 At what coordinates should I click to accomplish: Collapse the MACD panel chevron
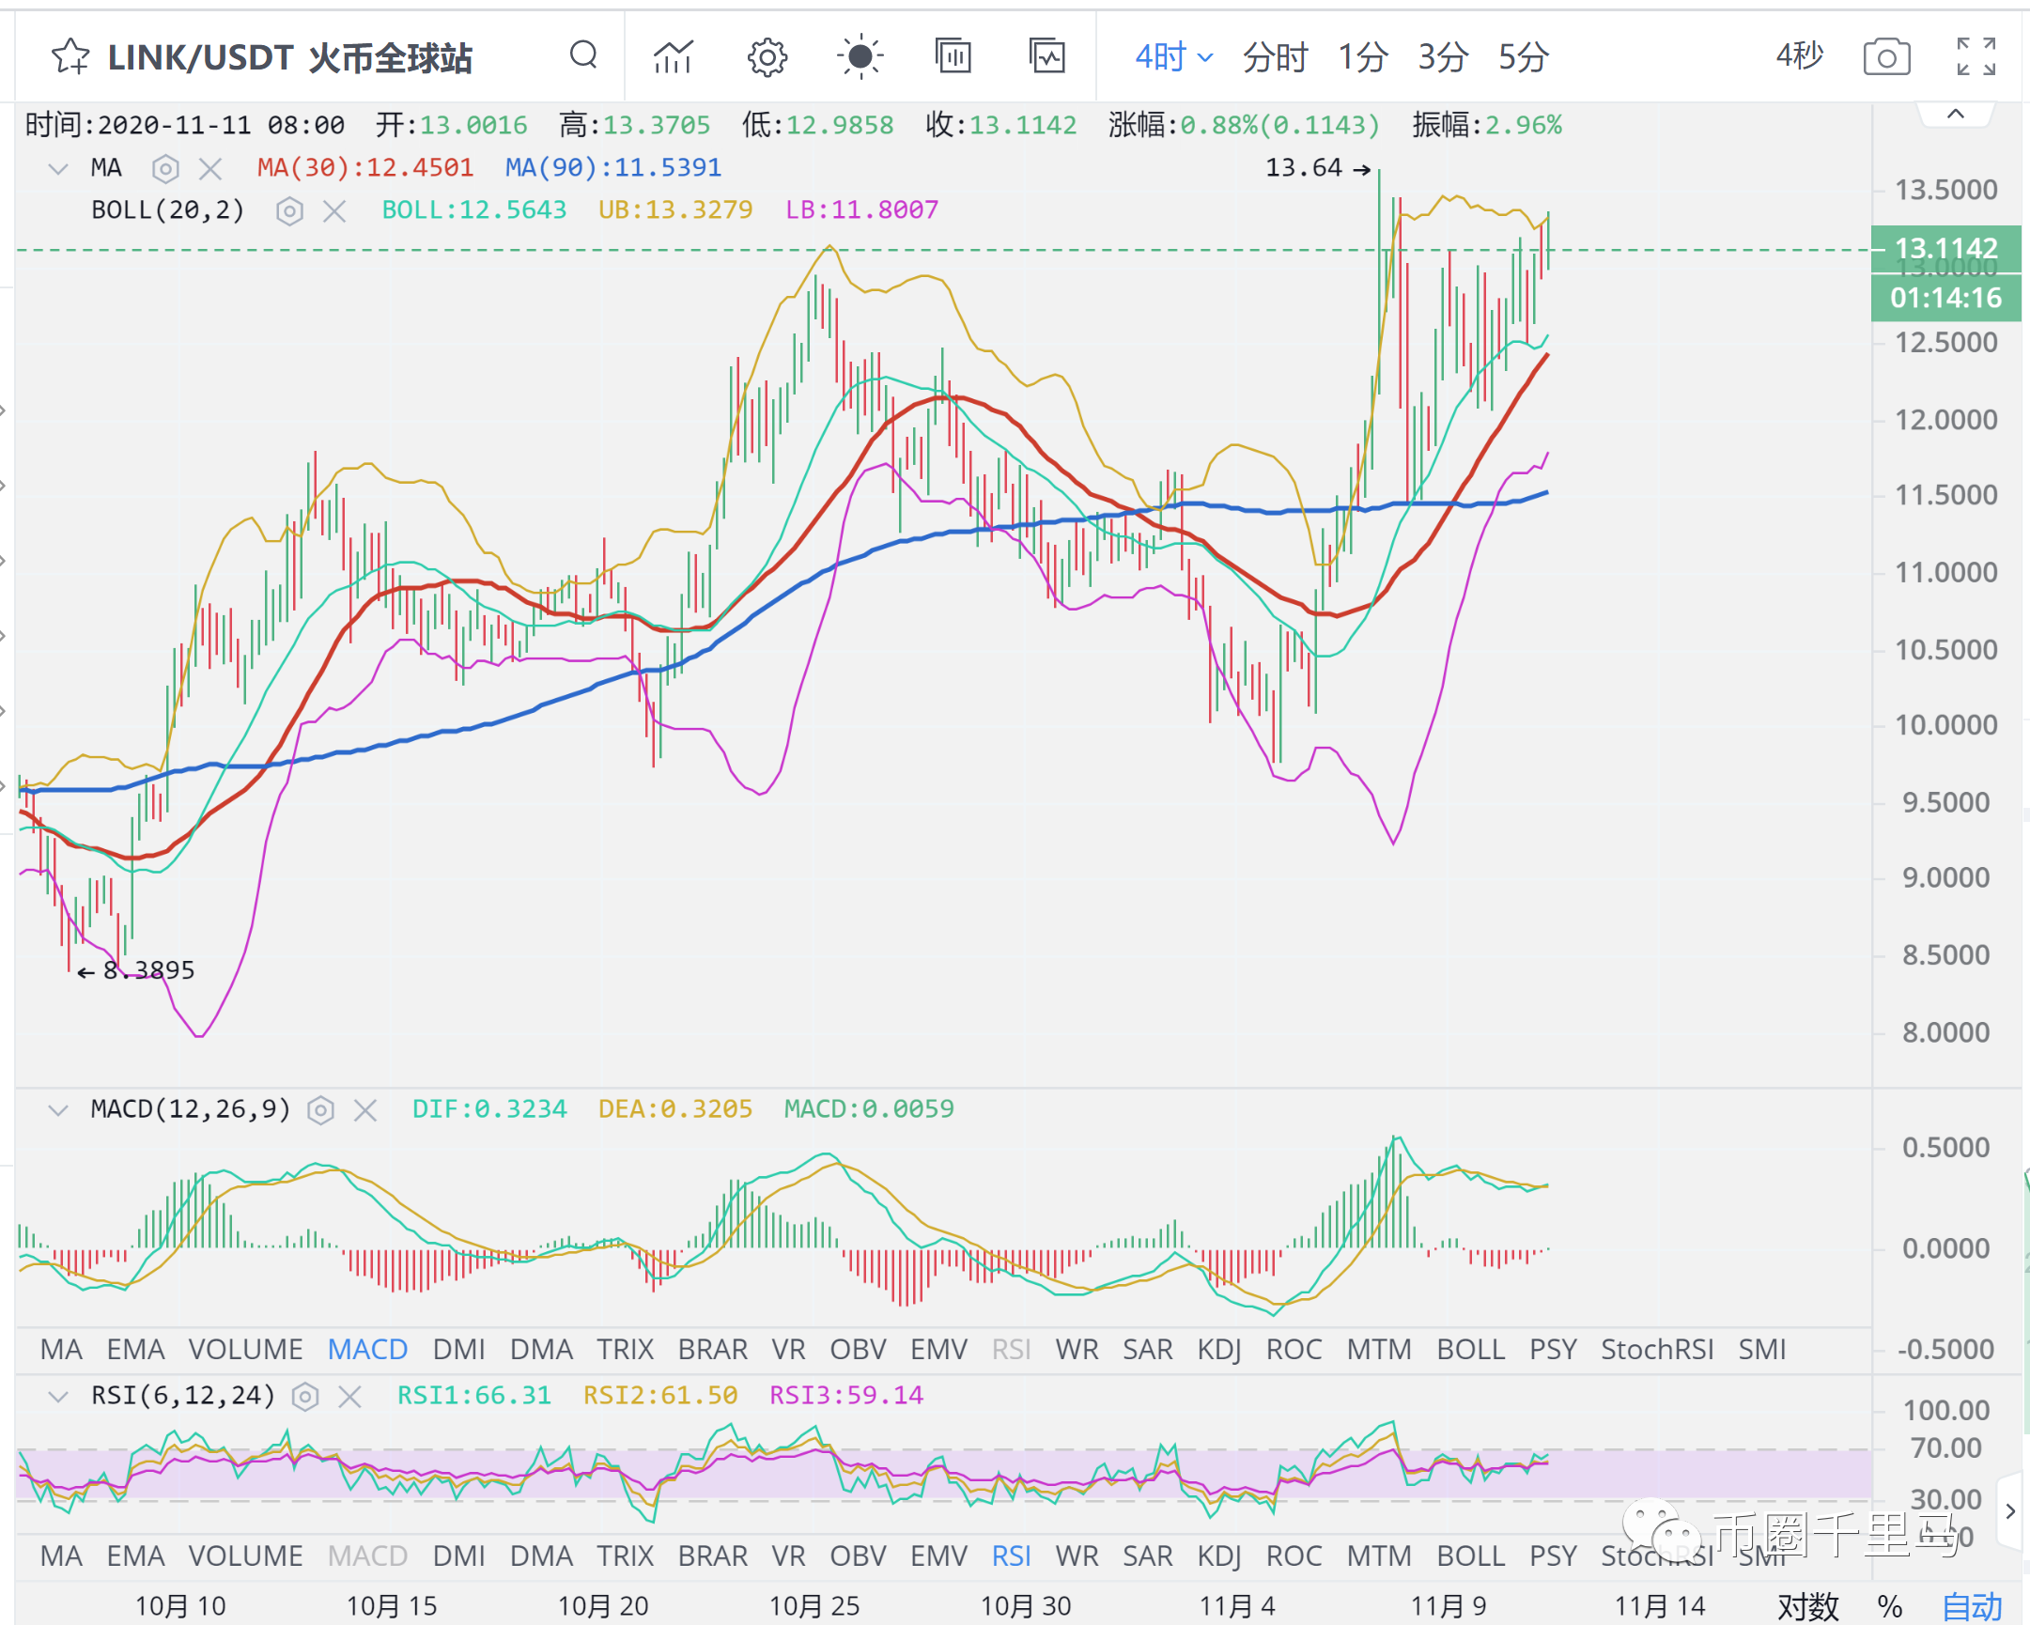point(58,1109)
